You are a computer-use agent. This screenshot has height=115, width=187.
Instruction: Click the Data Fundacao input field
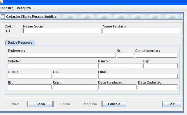click(x=117, y=87)
